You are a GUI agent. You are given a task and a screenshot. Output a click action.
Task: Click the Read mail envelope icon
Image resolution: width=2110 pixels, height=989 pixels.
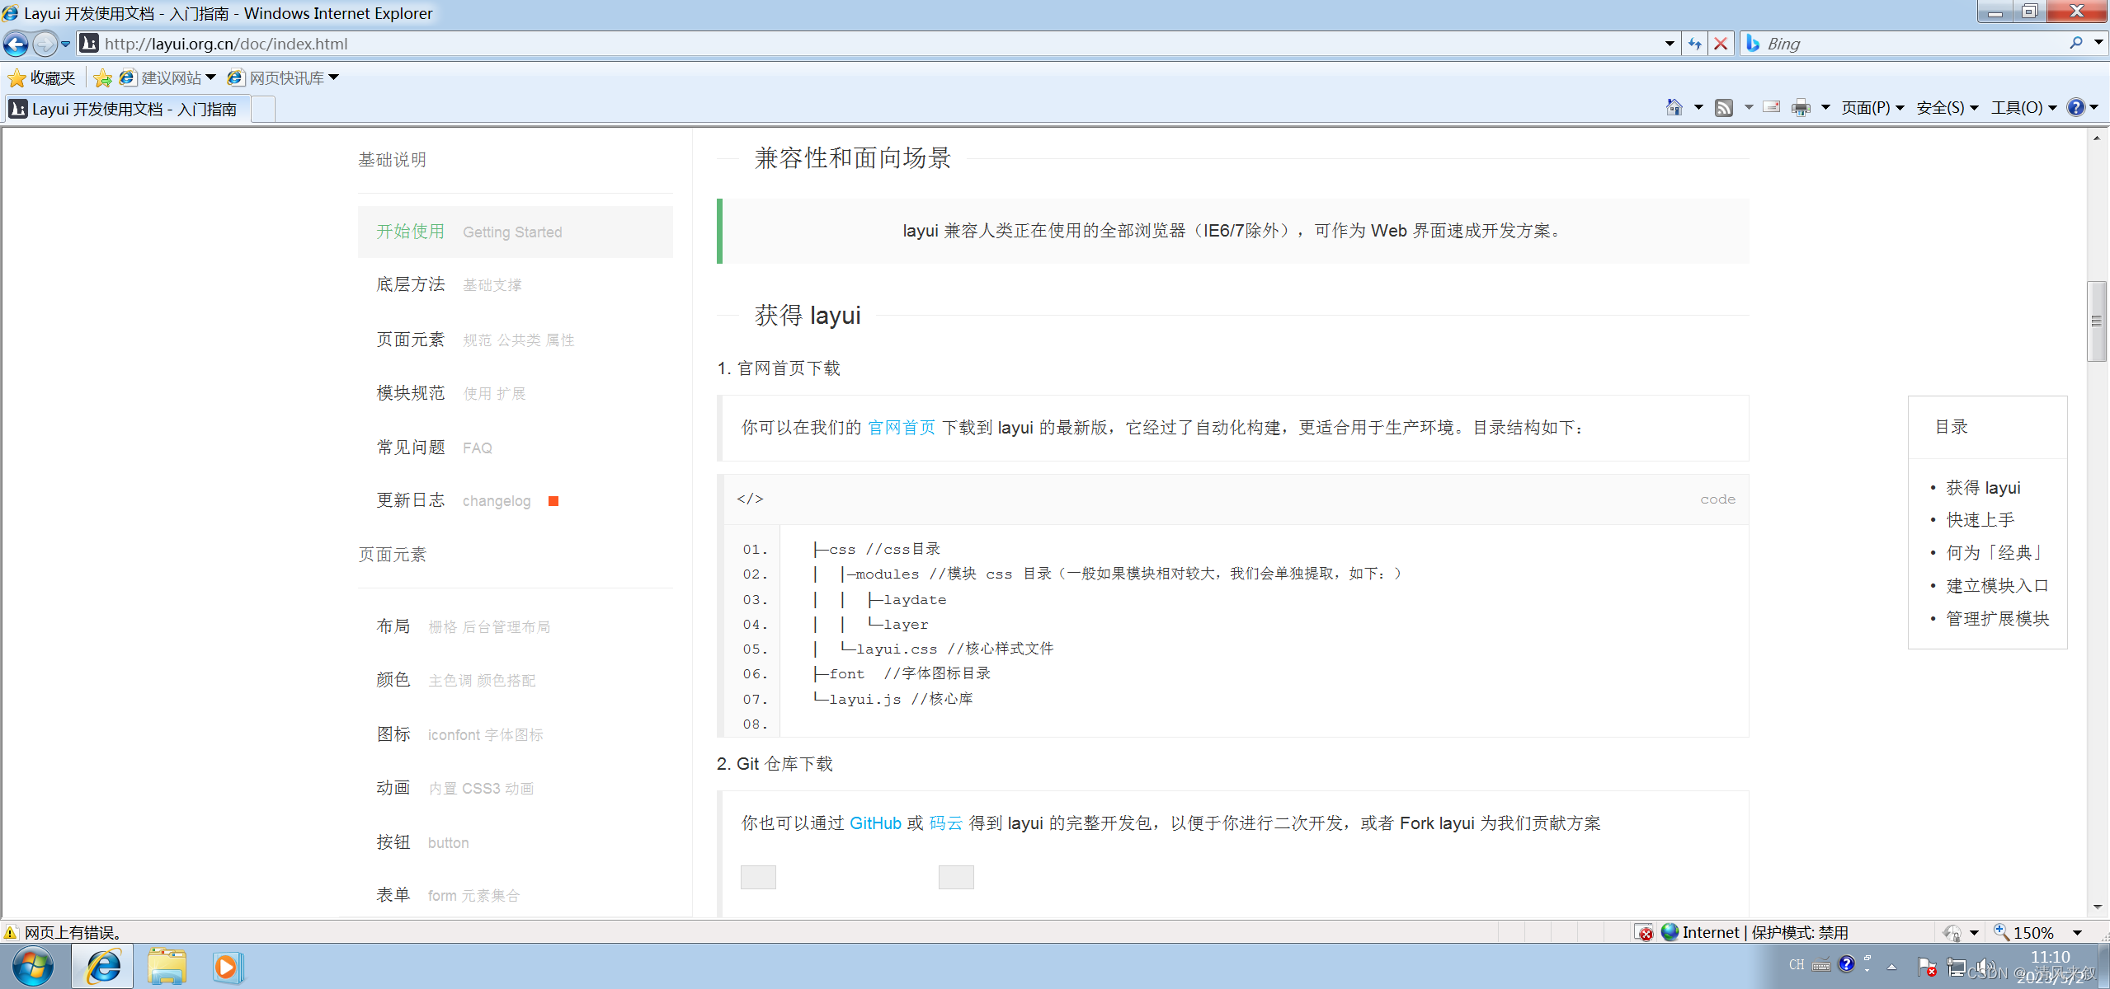coord(1772,106)
